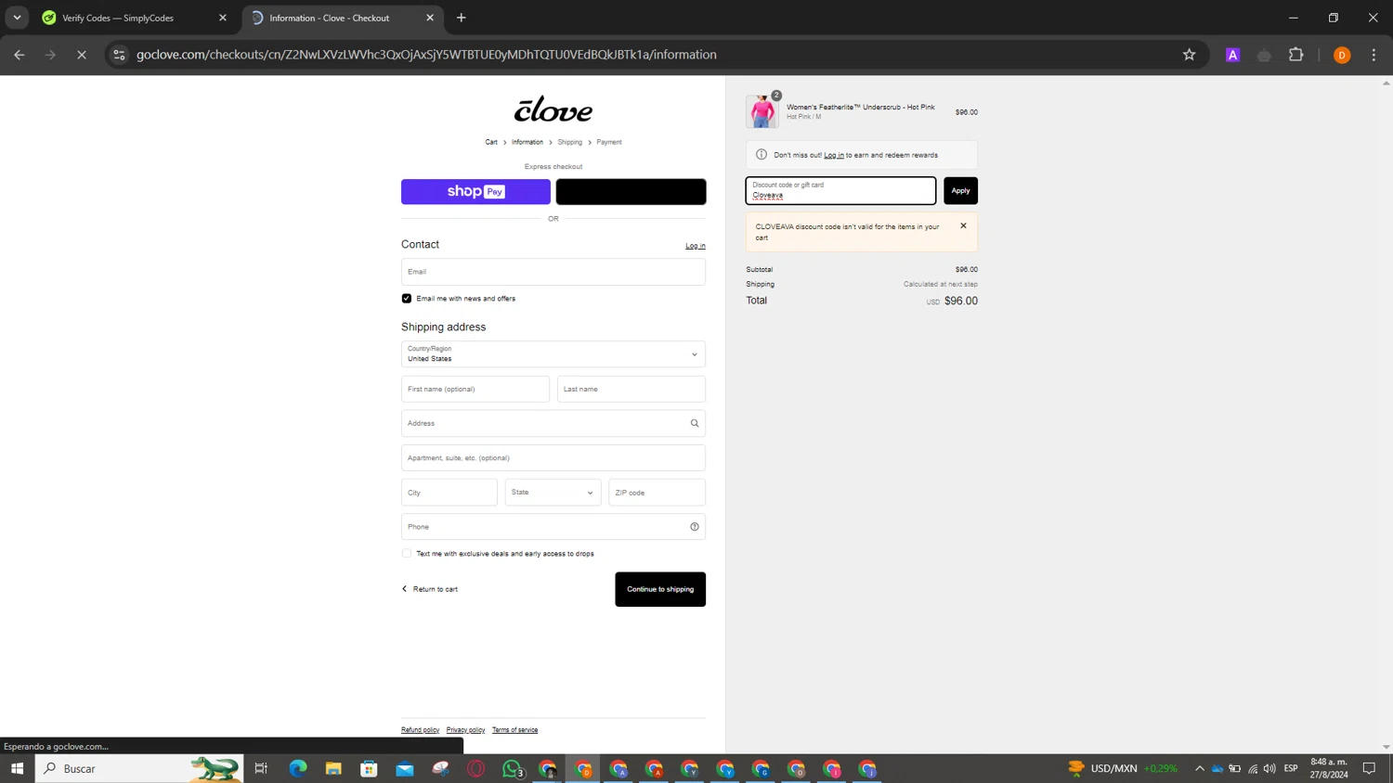1393x783 pixels.
Task: Click the ZIP code field
Action: (657, 493)
